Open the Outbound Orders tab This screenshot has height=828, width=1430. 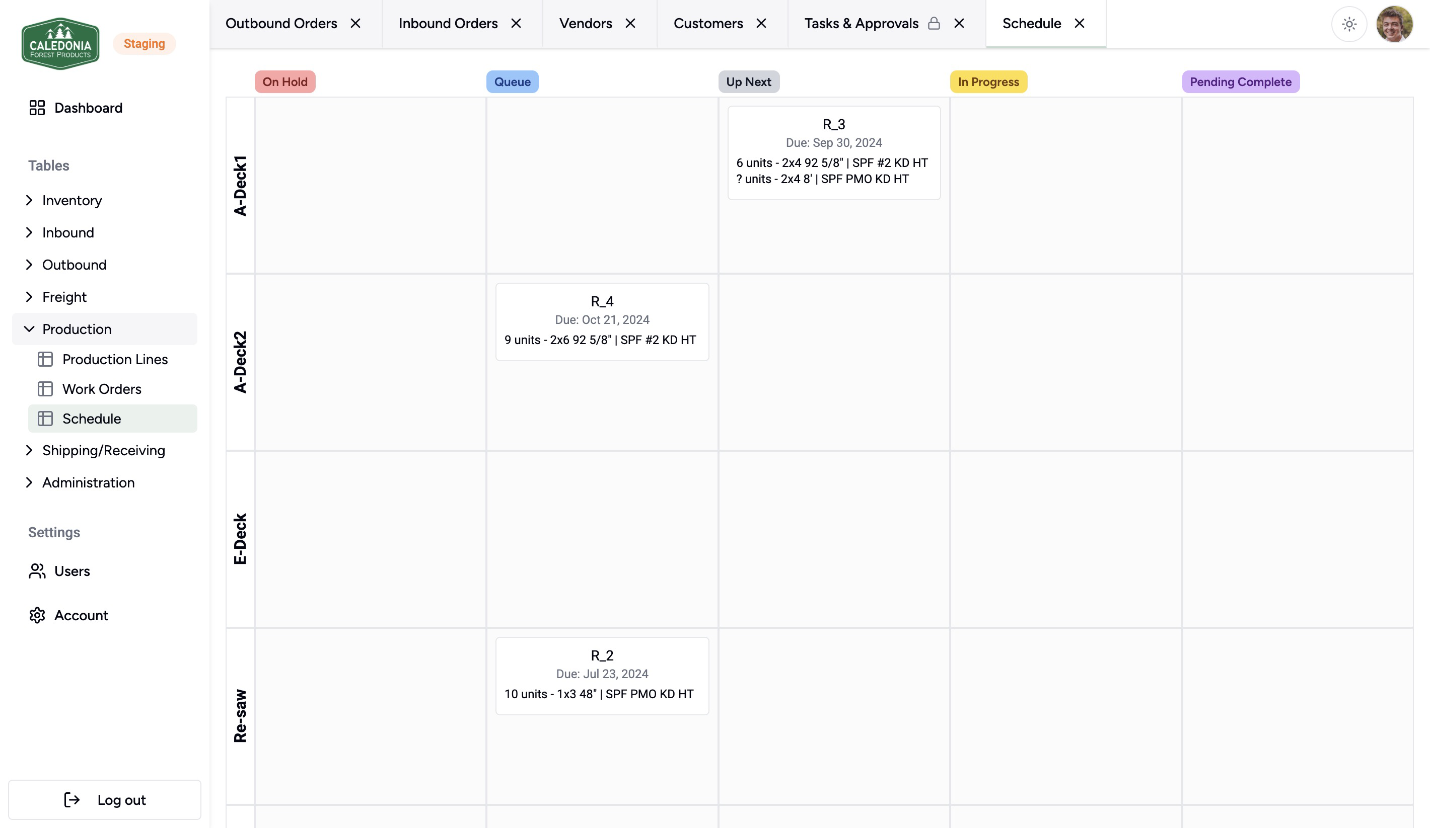click(280, 24)
